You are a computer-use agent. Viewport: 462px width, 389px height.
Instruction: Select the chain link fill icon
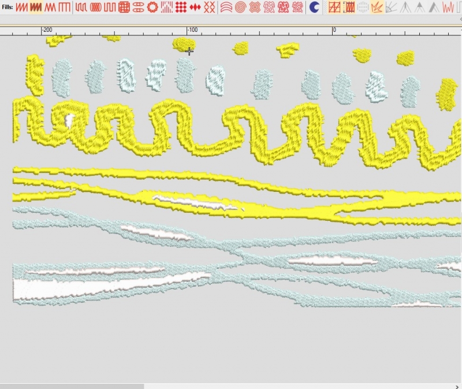tap(138, 8)
